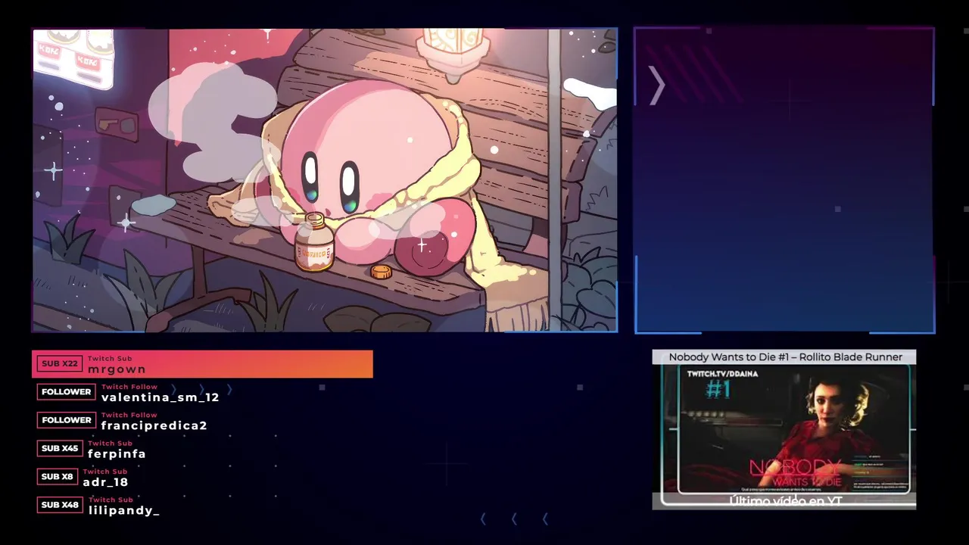Click the 'Twitch Sub' label above ferpinfa
The image size is (969, 545).
click(x=110, y=444)
